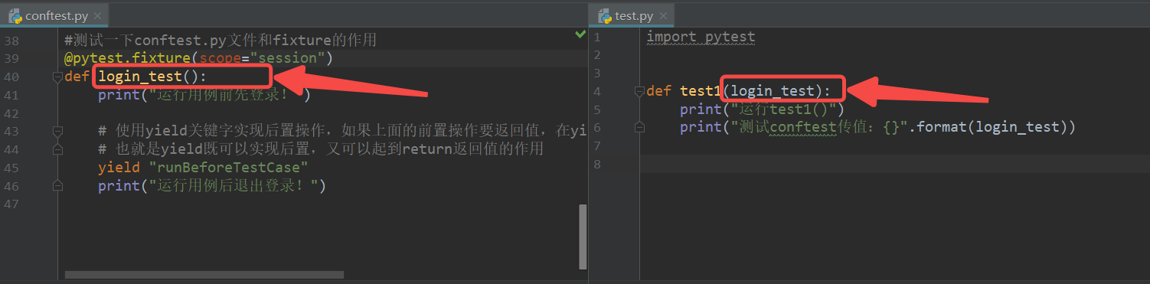Click the green inspection checkmark indicator
This screenshot has height=284, width=1150.
580,34
